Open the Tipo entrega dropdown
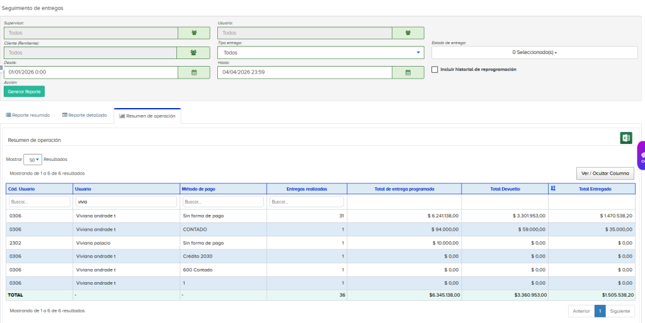 click(321, 53)
